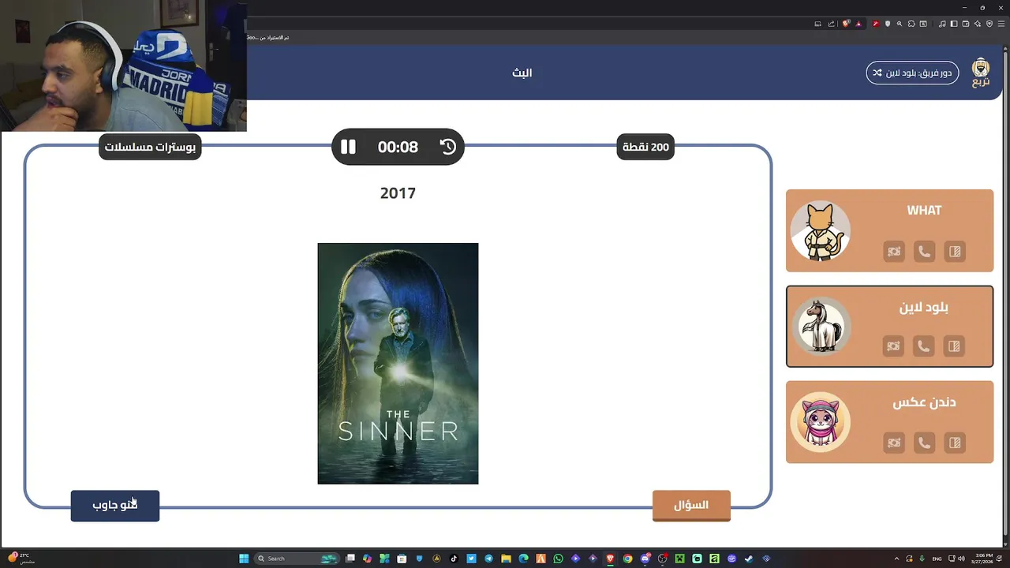Viewport: 1010px width, 568px height.
Task: Use دندن عكس team's money swap lifeline
Action: (893, 443)
